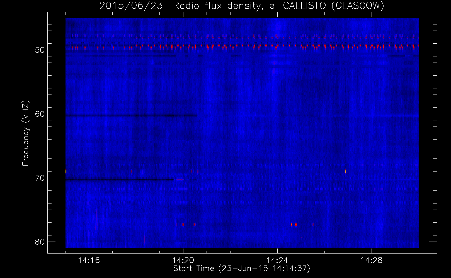Screen dimensions: 451x278
Task: Click the 80 frequency tick label
Action: click(x=40, y=242)
